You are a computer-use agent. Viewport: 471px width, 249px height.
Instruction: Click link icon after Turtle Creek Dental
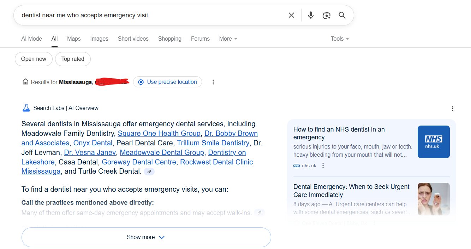(x=149, y=172)
